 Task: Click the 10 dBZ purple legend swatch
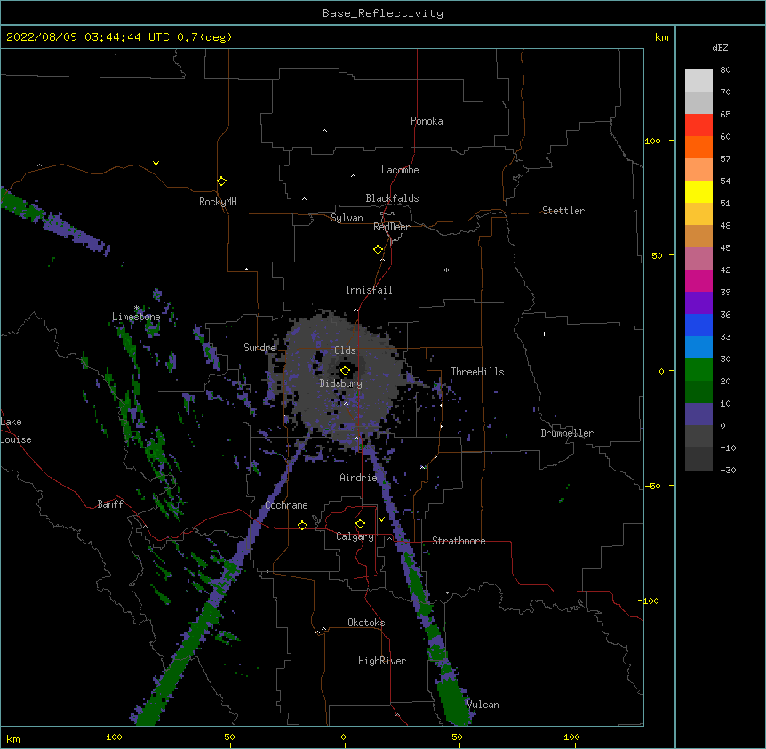[698, 415]
